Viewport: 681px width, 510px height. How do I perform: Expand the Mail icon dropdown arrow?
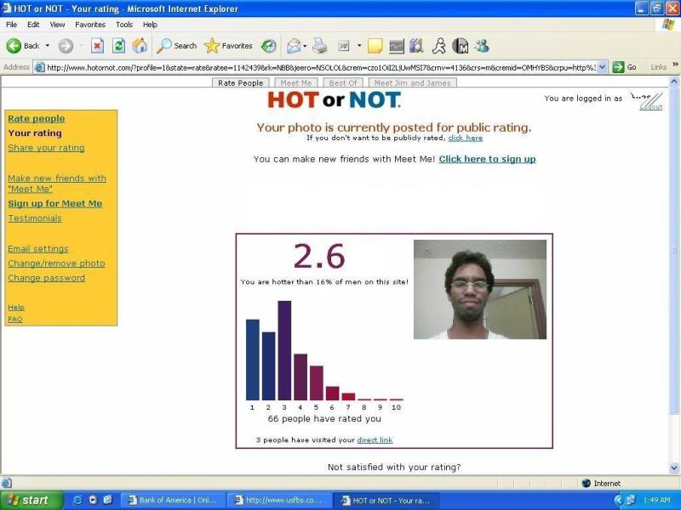click(x=305, y=46)
